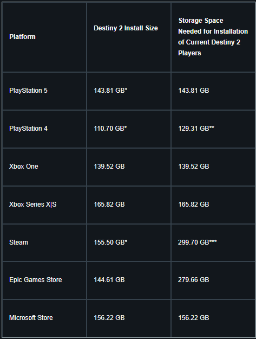Click the Storage Space Needed header cell
The width and height of the screenshot is (256, 339).
click(x=213, y=37)
